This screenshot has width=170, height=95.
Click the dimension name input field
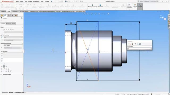[13, 45]
